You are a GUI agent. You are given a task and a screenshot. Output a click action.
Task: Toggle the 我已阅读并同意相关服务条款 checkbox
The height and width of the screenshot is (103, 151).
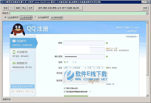(x=65, y=92)
